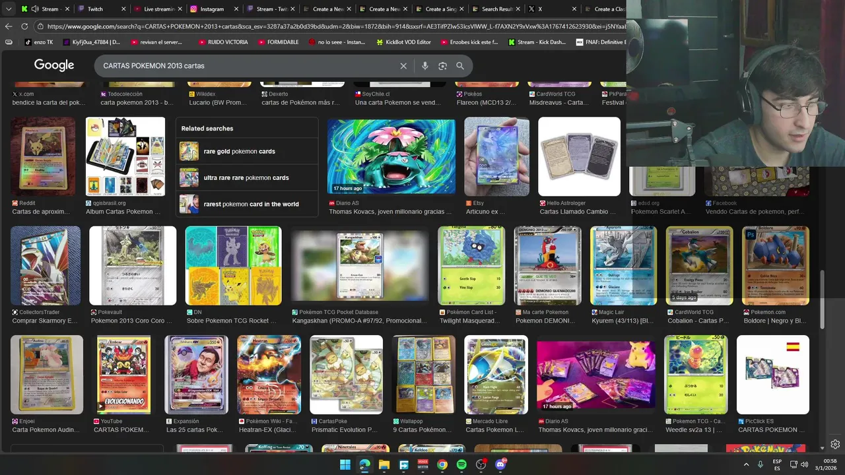Select 'ultra rare rare pokemon cards' related search
Screen dimensions: 845x475
coord(247,177)
